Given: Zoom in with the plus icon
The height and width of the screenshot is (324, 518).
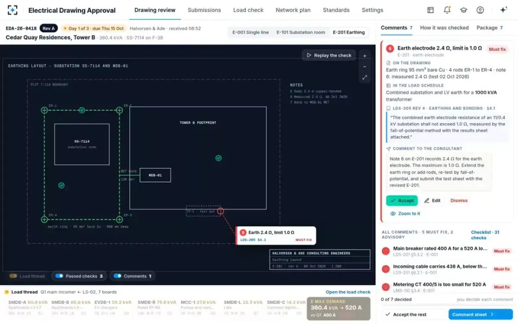Looking at the screenshot, I should (x=365, y=56).
